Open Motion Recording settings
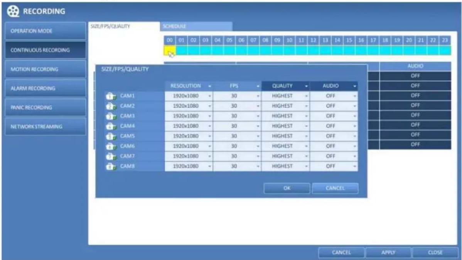The width and height of the screenshot is (462, 260). point(46,69)
